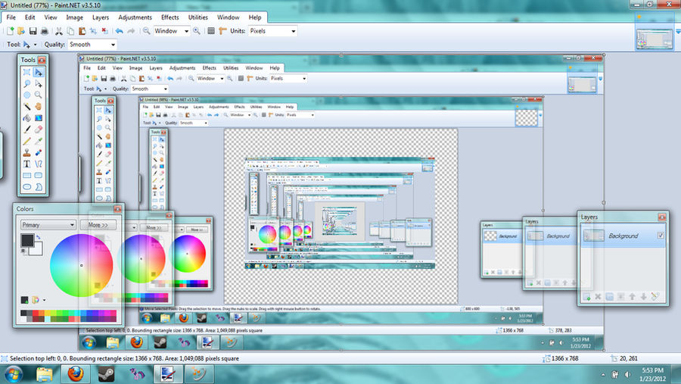Select Move Selected Pixels tool in outermost Tools window
The image size is (681, 384).
(39, 72)
